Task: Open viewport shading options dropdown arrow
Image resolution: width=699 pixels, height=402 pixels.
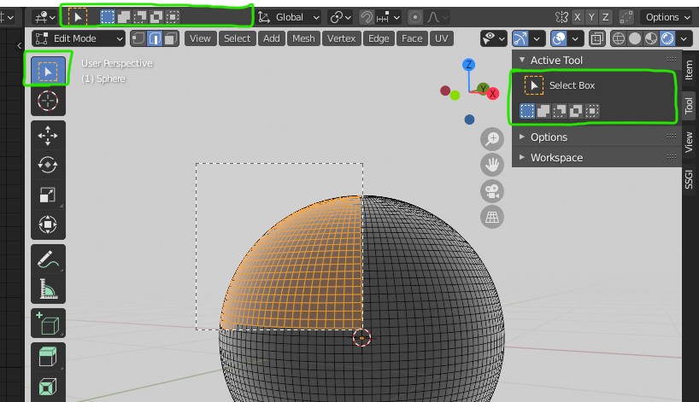Action: pyautogui.click(x=684, y=38)
